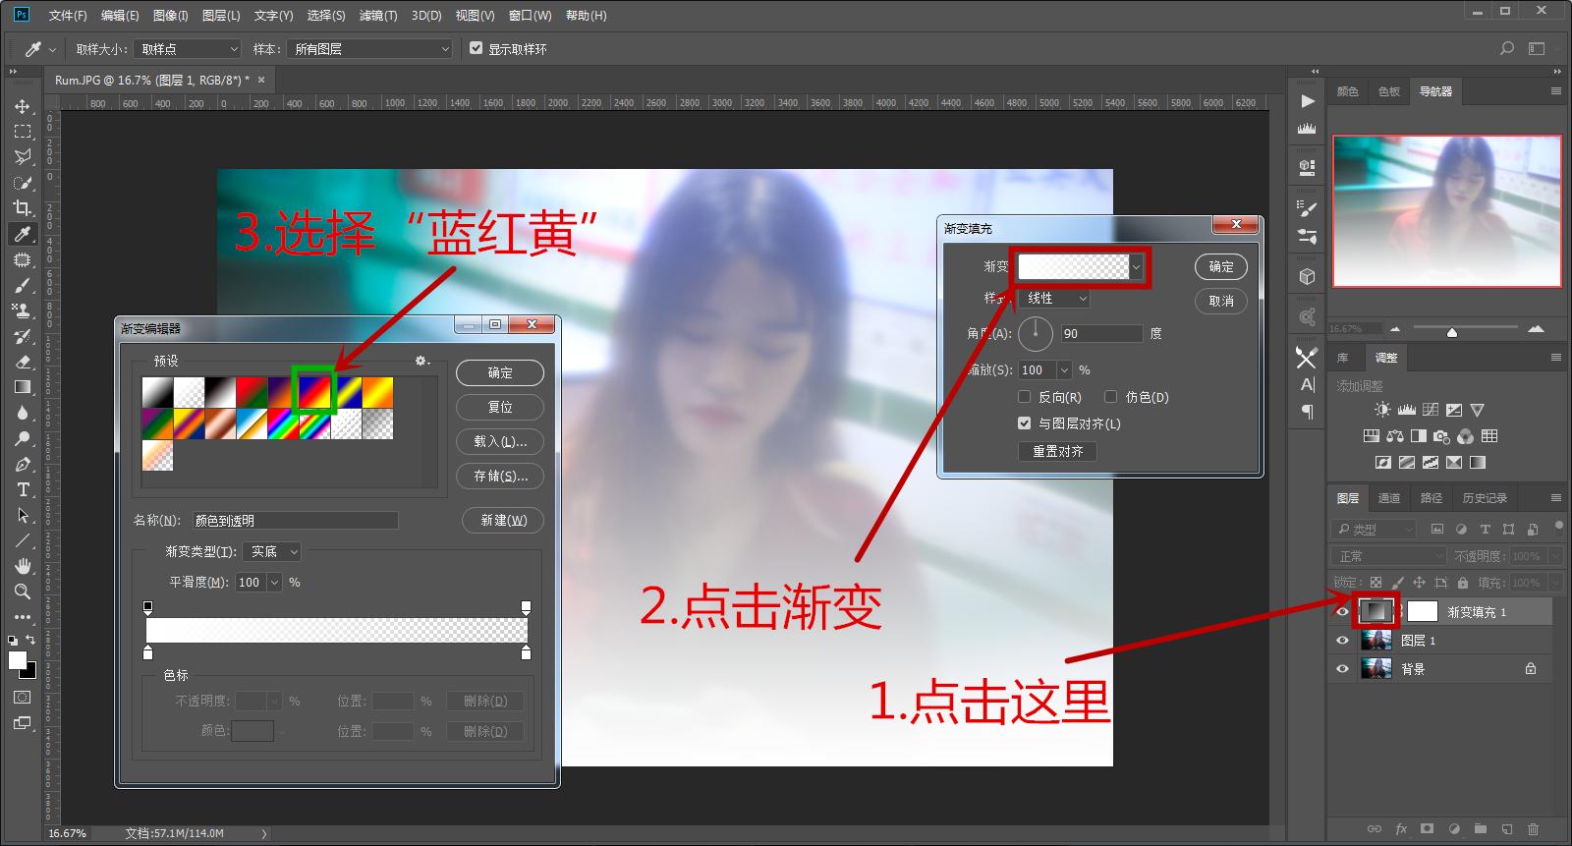The width and height of the screenshot is (1572, 846).
Task: Open the search magnifier in options bar
Action: (x=1507, y=48)
